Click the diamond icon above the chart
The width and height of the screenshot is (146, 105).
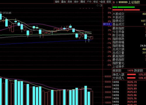coord(98,6)
